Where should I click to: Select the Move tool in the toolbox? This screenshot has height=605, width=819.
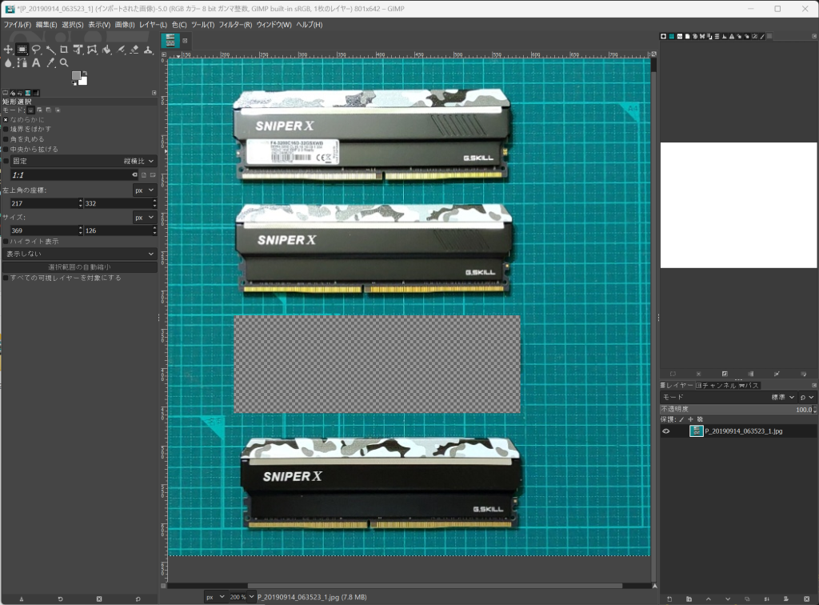[8, 50]
